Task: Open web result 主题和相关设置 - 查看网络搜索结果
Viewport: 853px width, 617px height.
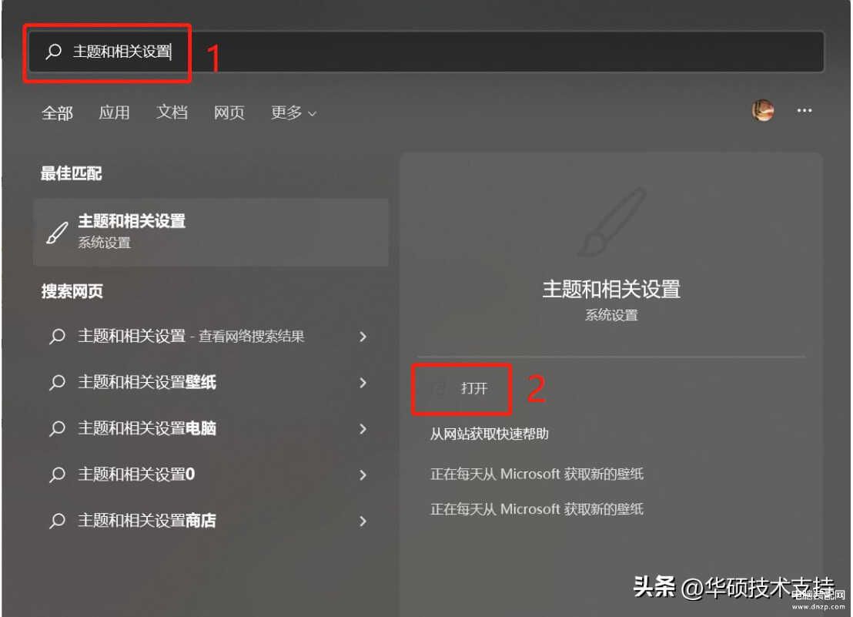Action: pos(211,337)
